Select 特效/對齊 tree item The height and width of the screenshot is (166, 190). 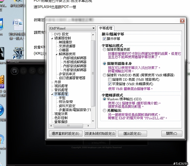66,102
